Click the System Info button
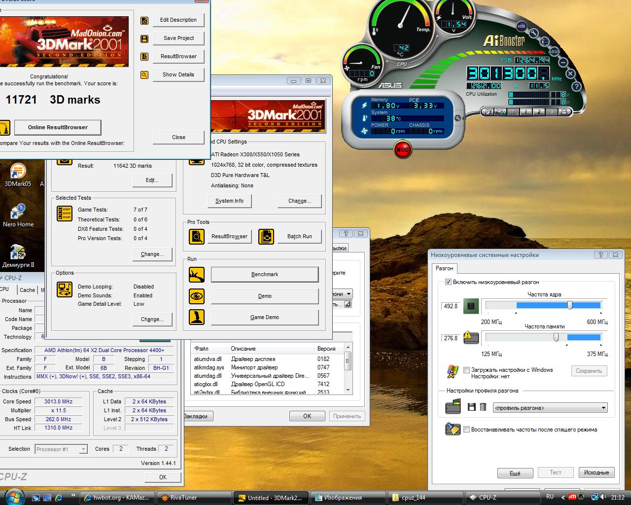The height and width of the screenshot is (505, 631). (x=229, y=201)
